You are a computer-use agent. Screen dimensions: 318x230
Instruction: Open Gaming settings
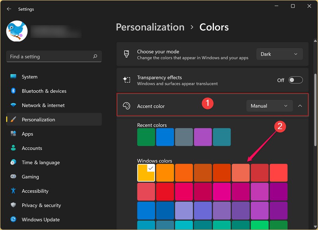click(x=54, y=177)
